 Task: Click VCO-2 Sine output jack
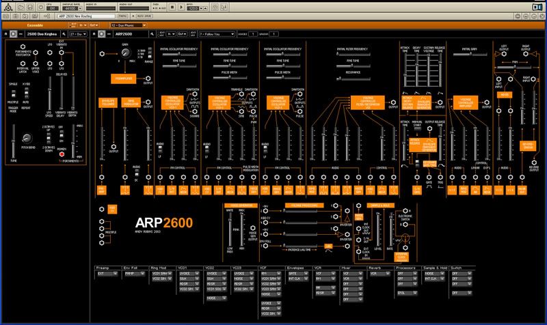[241, 111]
